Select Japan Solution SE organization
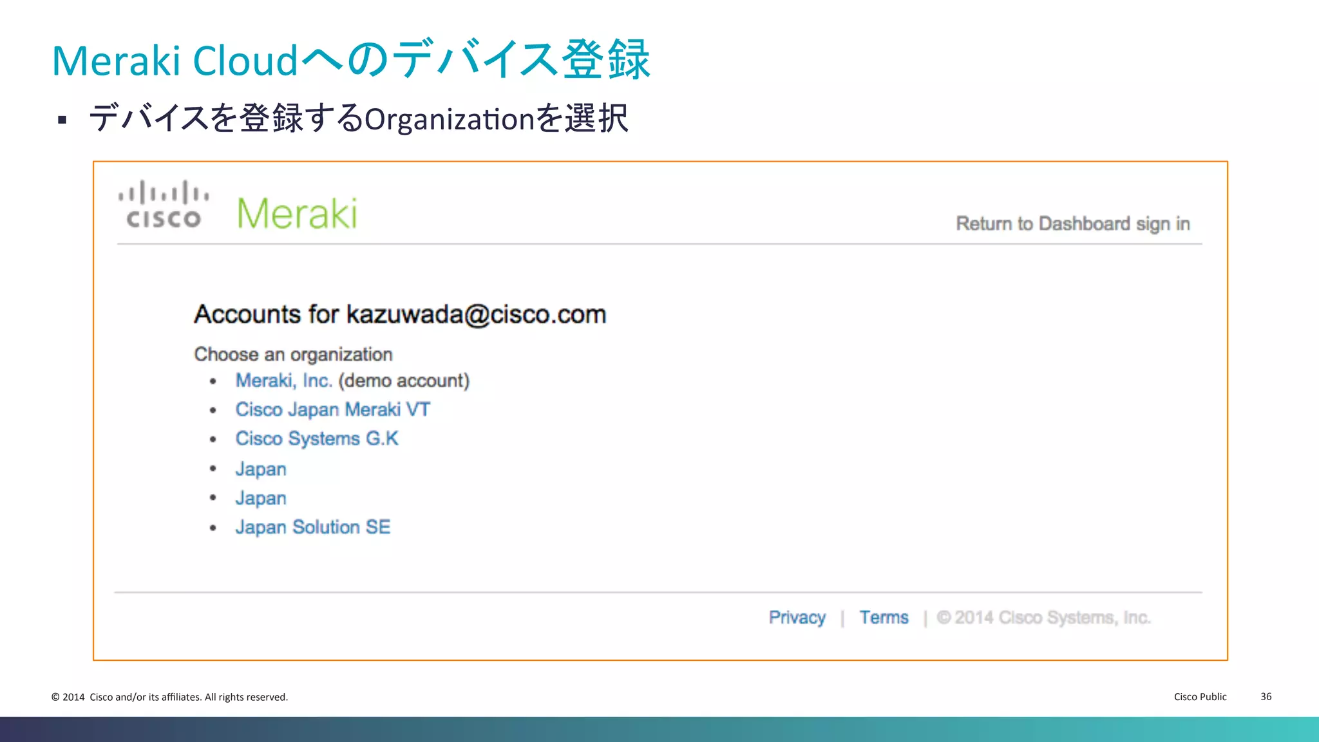Viewport: 1319px width, 742px height. (x=313, y=527)
